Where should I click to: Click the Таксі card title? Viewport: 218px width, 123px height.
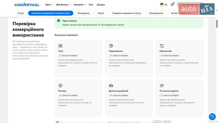[60, 51]
